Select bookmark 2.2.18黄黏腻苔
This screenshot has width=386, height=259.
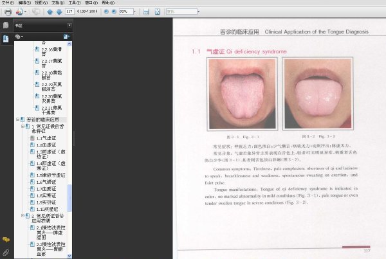click(x=51, y=75)
